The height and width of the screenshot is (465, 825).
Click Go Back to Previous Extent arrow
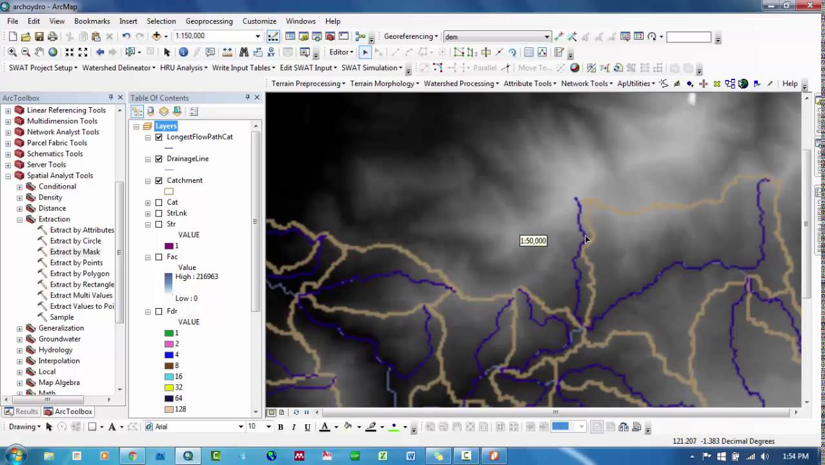(99, 52)
